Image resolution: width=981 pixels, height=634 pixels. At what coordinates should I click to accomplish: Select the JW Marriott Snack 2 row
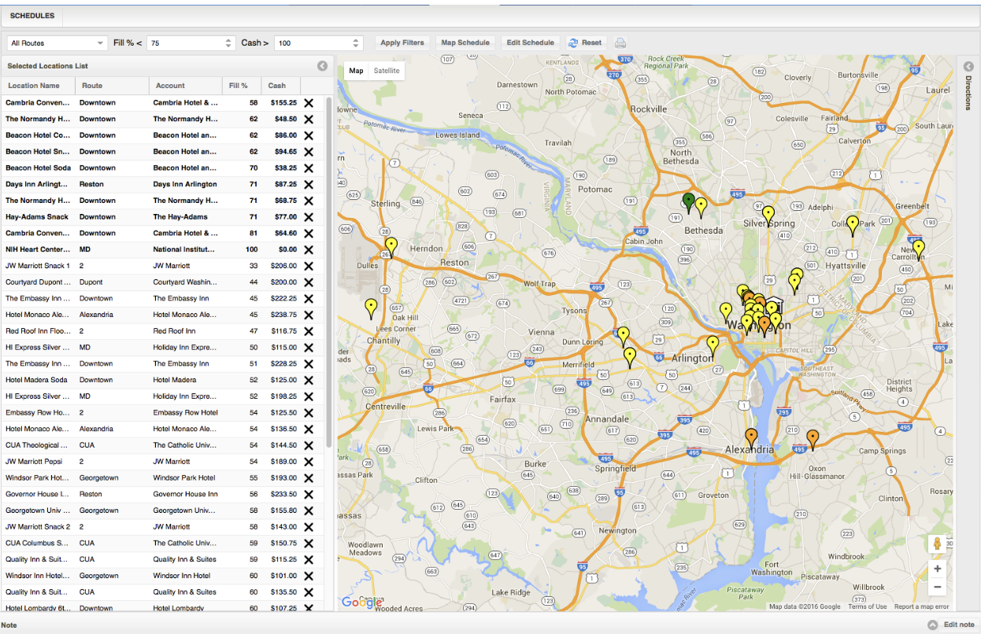coord(161,526)
